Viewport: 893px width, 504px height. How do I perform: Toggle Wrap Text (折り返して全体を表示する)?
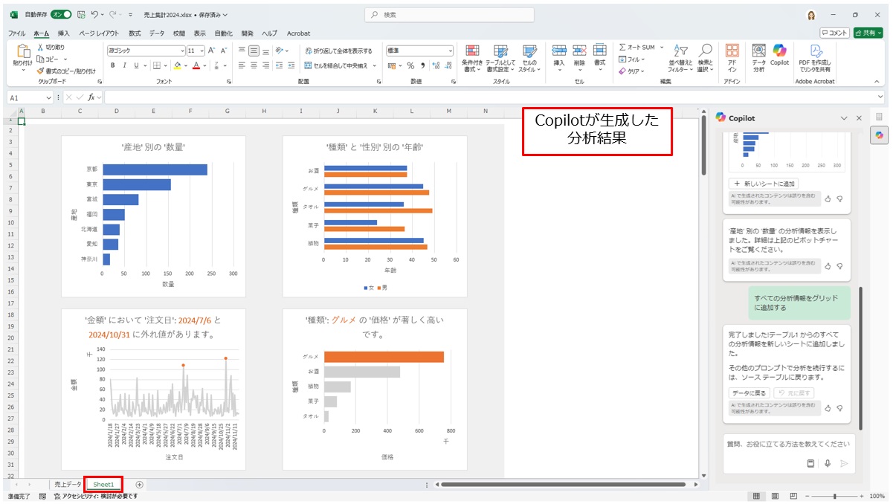[x=338, y=51]
